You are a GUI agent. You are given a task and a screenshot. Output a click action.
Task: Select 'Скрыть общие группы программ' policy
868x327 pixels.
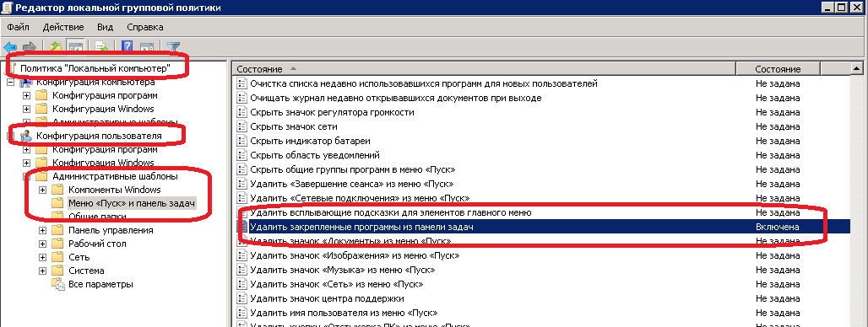pos(353,169)
